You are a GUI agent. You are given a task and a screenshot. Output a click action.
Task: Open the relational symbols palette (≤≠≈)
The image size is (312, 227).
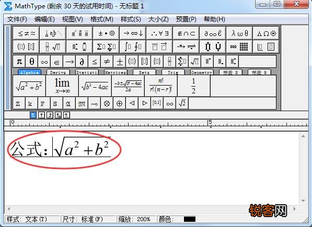26,33
